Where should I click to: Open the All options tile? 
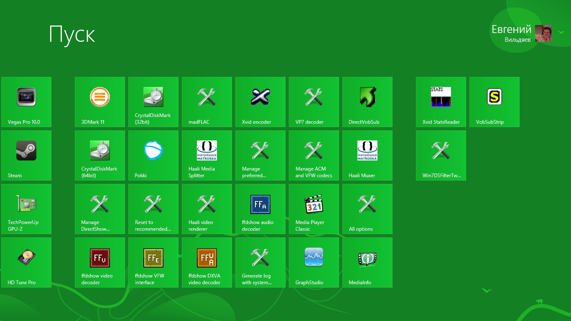(367, 209)
